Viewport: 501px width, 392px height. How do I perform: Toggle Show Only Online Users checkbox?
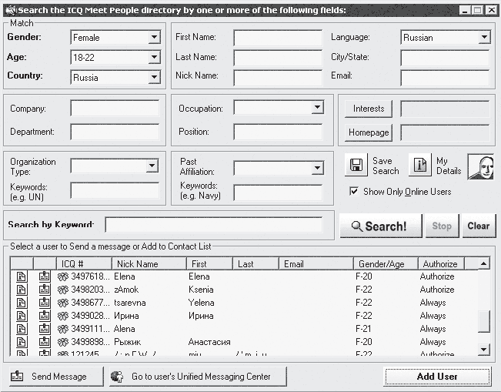tap(354, 192)
